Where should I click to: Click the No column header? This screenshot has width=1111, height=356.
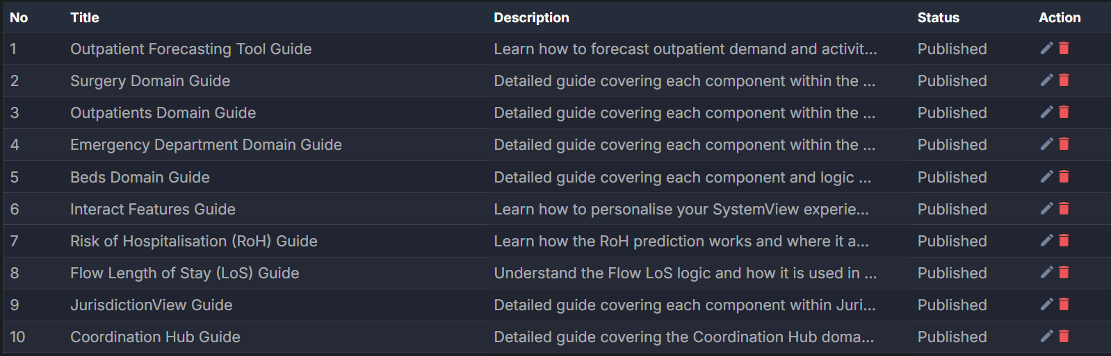click(19, 18)
